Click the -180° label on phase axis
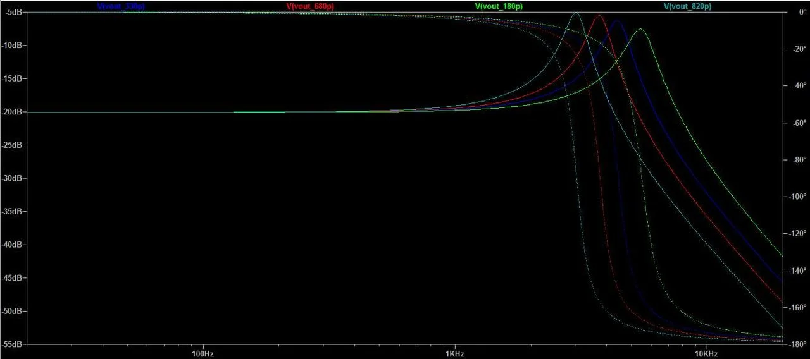 (x=797, y=344)
